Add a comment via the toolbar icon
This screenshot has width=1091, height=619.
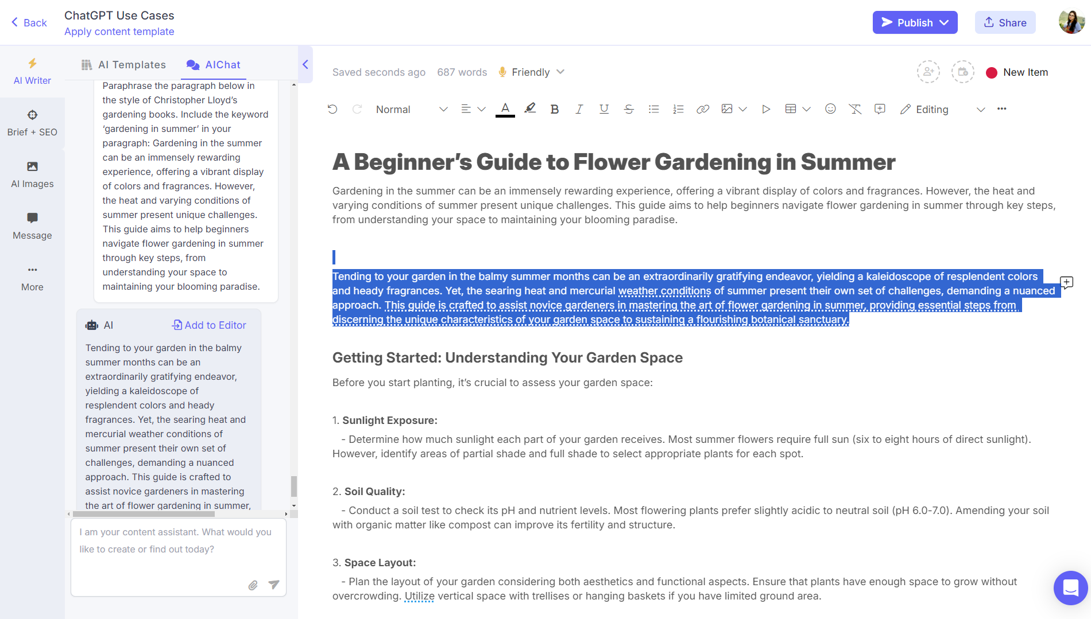[x=880, y=109]
